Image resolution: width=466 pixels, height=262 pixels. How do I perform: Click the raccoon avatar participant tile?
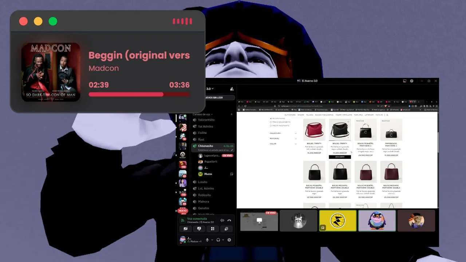[x=299, y=221]
